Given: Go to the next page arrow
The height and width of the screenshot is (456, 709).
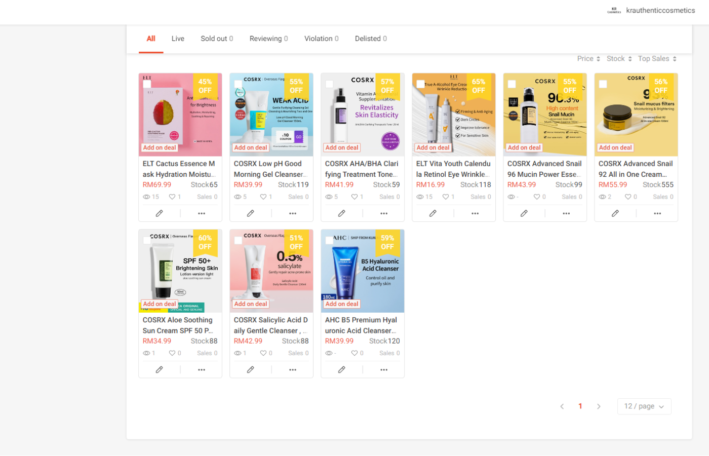Looking at the screenshot, I should 599,406.
